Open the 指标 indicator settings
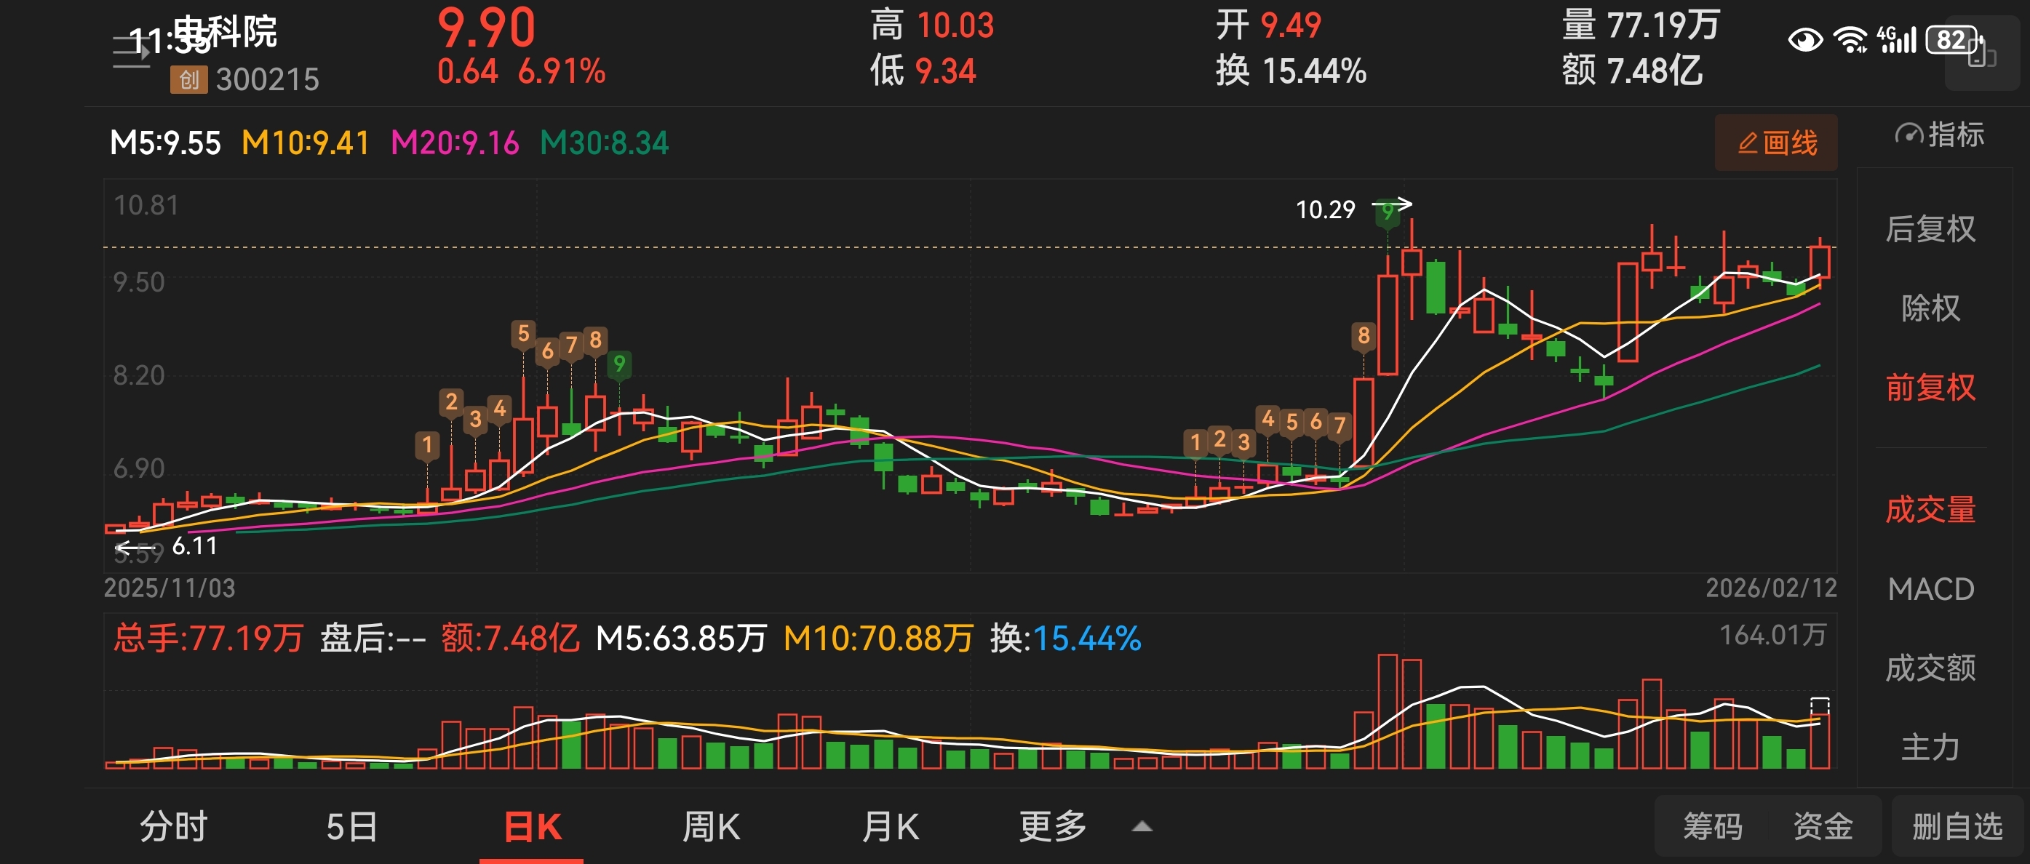The height and width of the screenshot is (864, 2030). coord(1941,135)
